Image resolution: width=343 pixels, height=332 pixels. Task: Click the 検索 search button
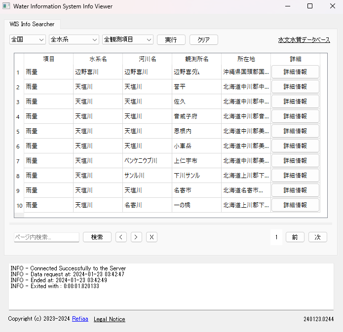coord(97,237)
